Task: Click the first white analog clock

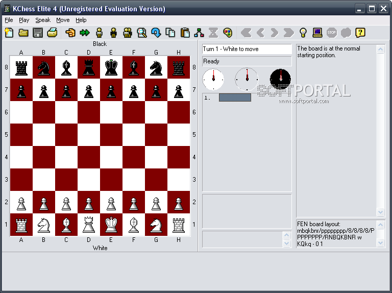Action: [213, 79]
